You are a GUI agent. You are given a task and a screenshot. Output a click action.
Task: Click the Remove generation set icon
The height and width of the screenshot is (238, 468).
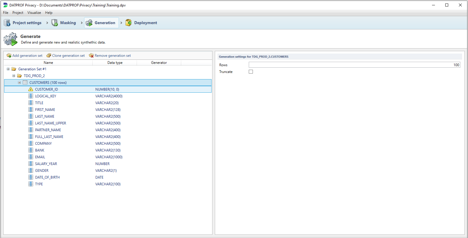click(91, 56)
